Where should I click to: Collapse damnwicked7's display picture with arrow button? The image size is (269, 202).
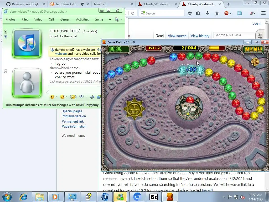point(6,32)
